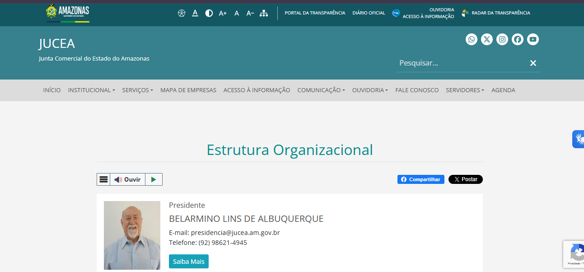This screenshot has width=584, height=272.
Task: Open the Instagram social icon
Action: pos(502,39)
